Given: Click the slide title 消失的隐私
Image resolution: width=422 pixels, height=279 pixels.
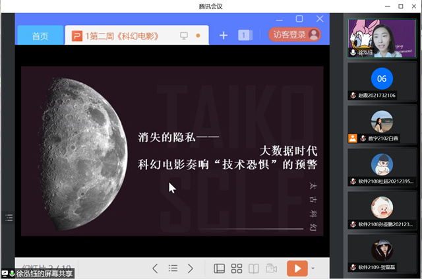Looking at the screenshot, I should coord(179,137).
